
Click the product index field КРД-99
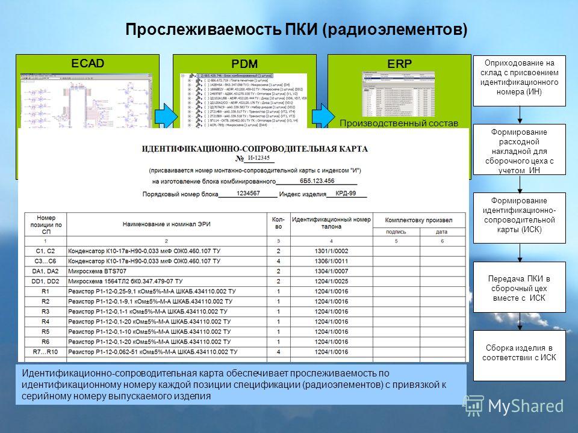click(x=346, y=193)
